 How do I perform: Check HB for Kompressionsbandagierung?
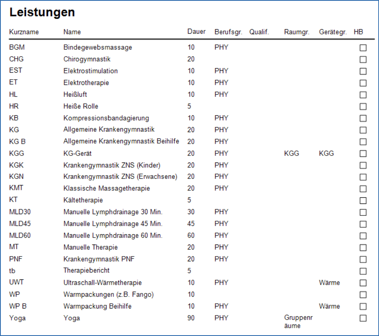(x=362, y=118)
